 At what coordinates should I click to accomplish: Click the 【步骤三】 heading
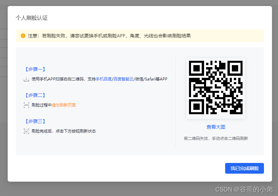[x=35, y=121]
